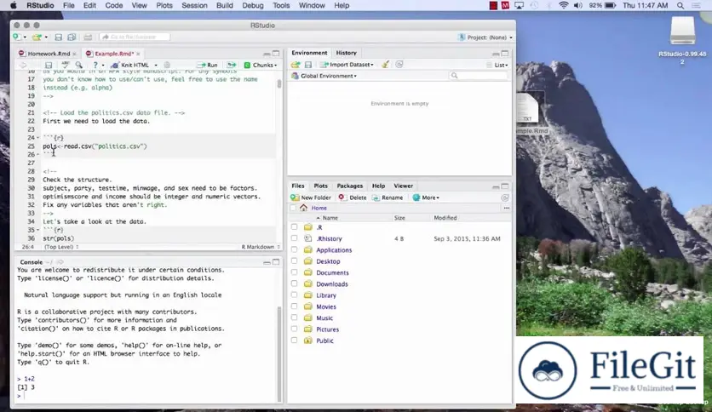Select the Library folder checkbox
Viewport: 712px width, 412px height.
[x=294, y=295]
